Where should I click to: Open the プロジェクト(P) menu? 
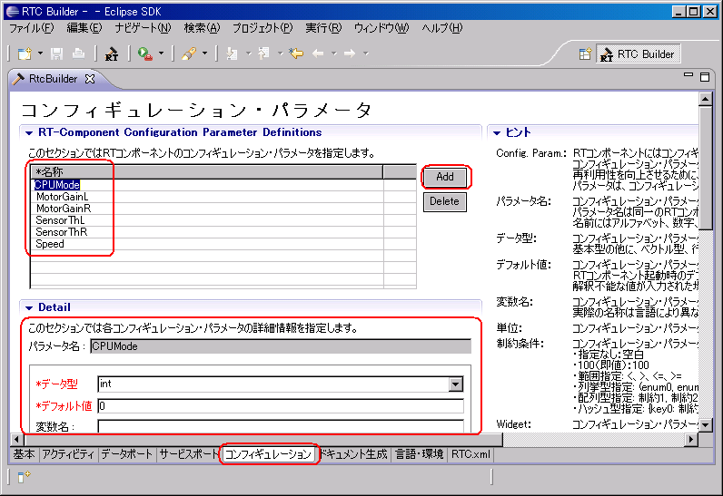point(262,28)
